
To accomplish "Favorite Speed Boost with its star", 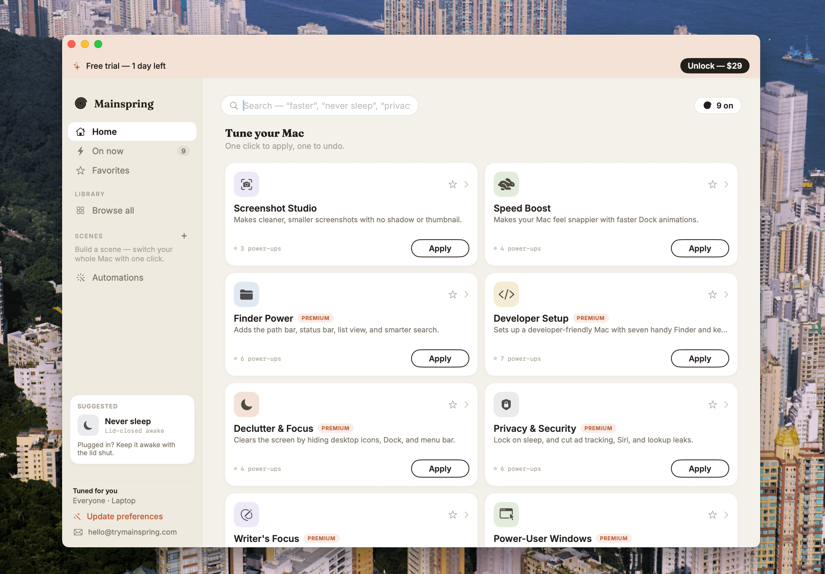I will click(x=712, y=185).
